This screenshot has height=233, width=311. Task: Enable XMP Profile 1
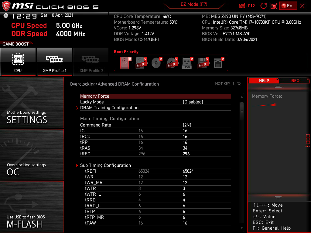pos(54,62)
